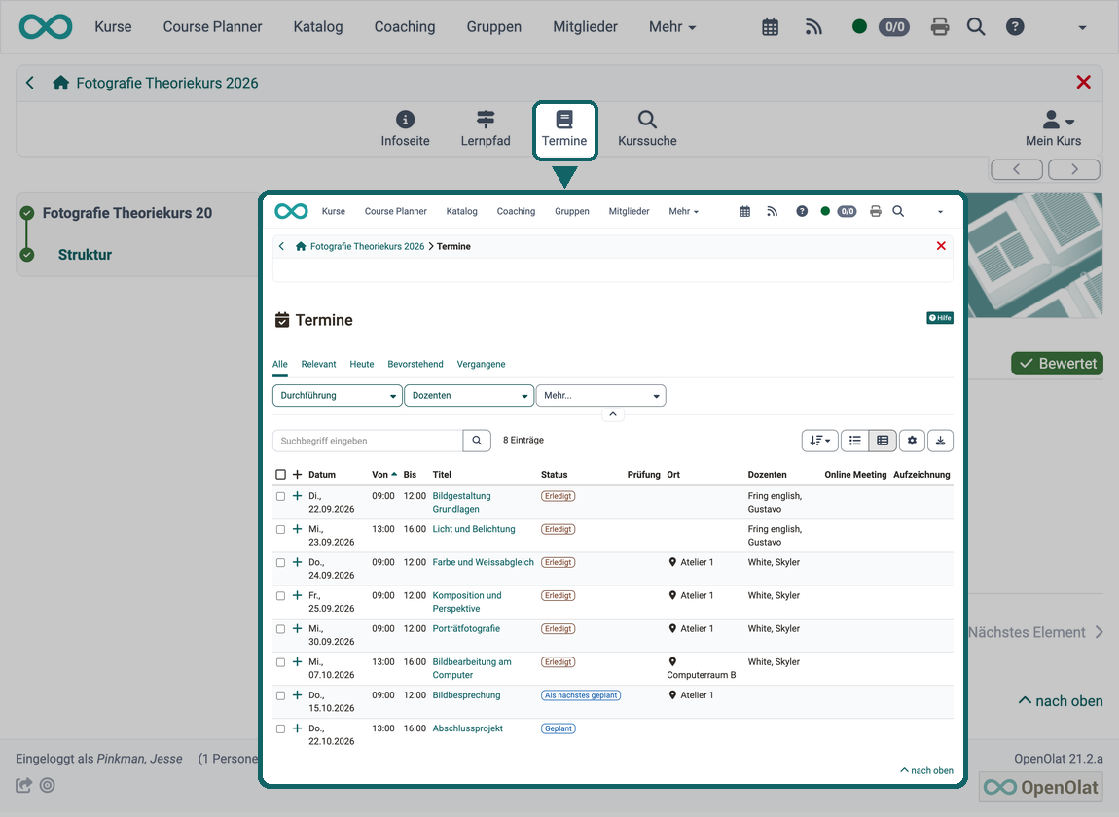Click the green Hilfe badge
The image size is (1119, 817).
940,317
